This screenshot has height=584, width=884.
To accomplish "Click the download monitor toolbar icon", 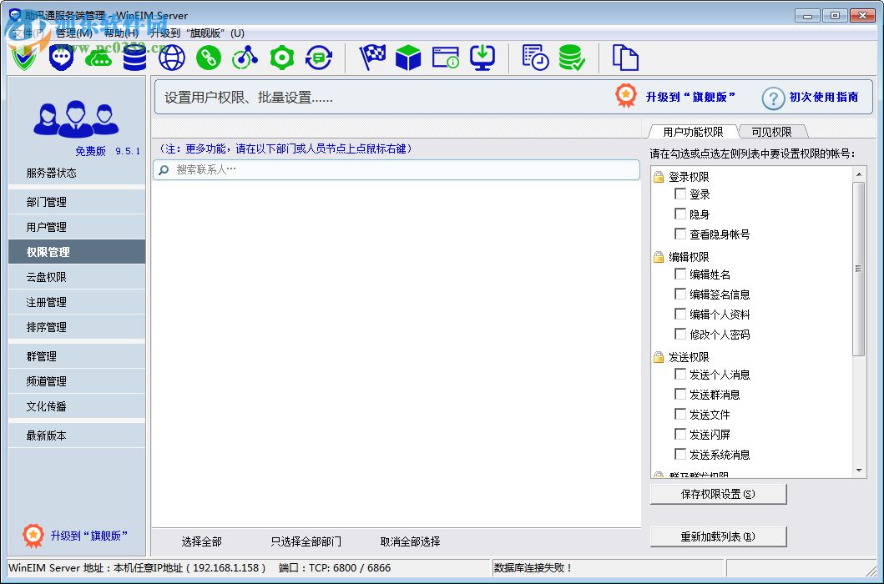I will [482, 58].
